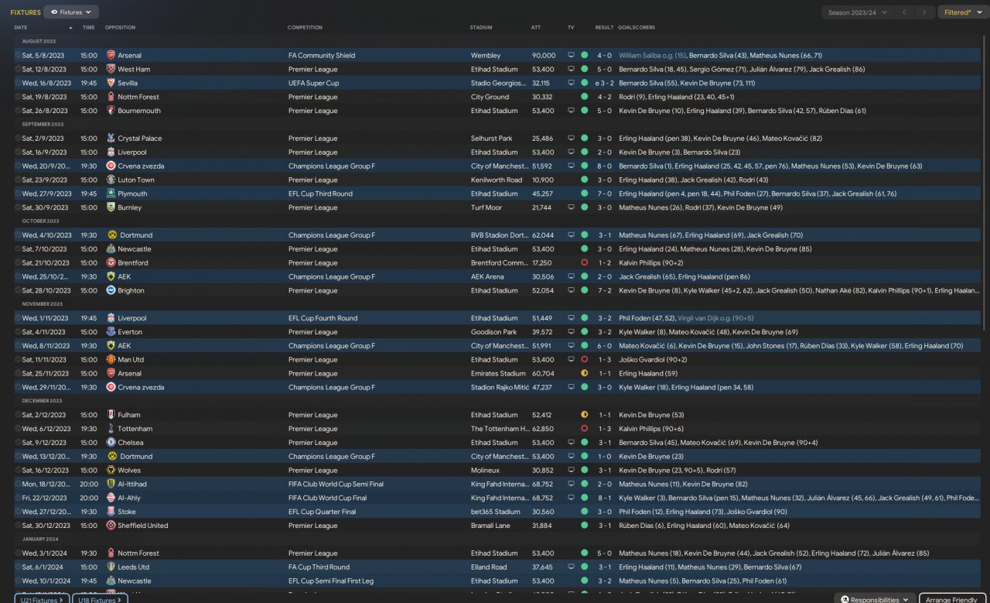Image resolution: width=990 pixels, height=603 pixels.
Task: Select EFL Cup Quarter Final competition
Action: click(322, 512)
